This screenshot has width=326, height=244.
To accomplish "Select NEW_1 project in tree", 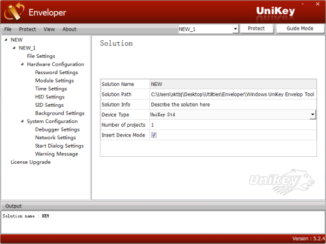I will pos(27,48).
